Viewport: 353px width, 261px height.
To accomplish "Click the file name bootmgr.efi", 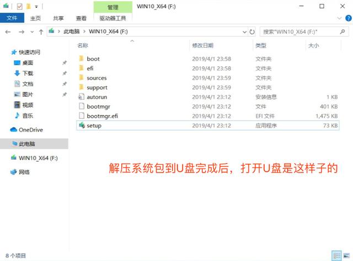I will tap(103, 116).
